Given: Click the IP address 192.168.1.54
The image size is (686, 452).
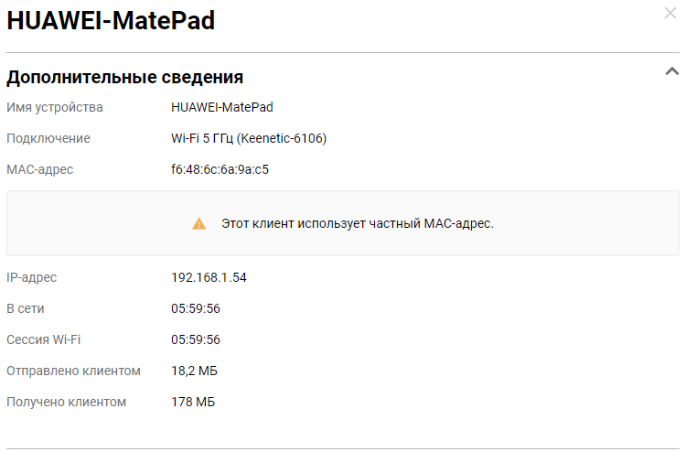Looking at the screenshot, I should pos(209,277).
